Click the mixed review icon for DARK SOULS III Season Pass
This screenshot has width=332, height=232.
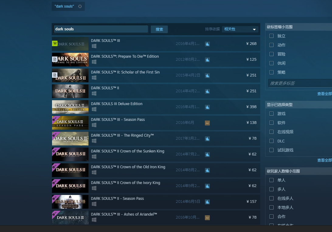(x=207, y=123)
